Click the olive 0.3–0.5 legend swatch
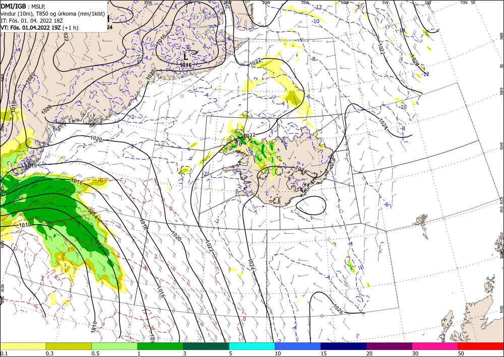This screenshot has width=504, height=357. [x=69, y=346]
